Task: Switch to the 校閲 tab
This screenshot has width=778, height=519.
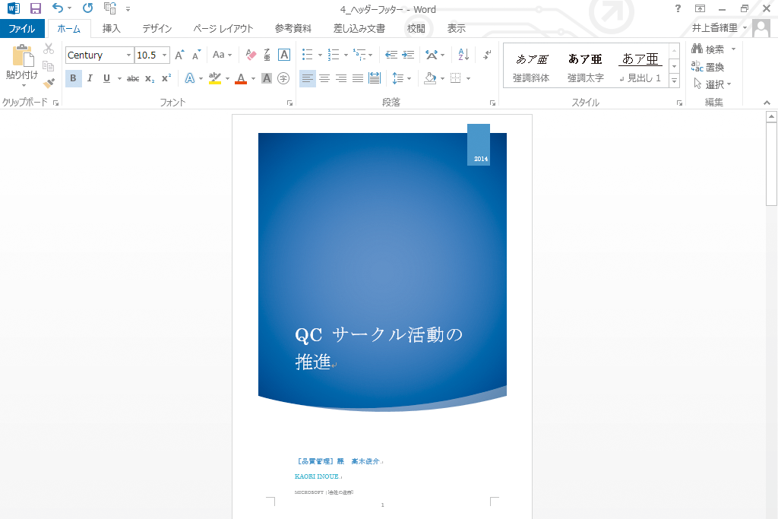Action: (x=416, y=28)
